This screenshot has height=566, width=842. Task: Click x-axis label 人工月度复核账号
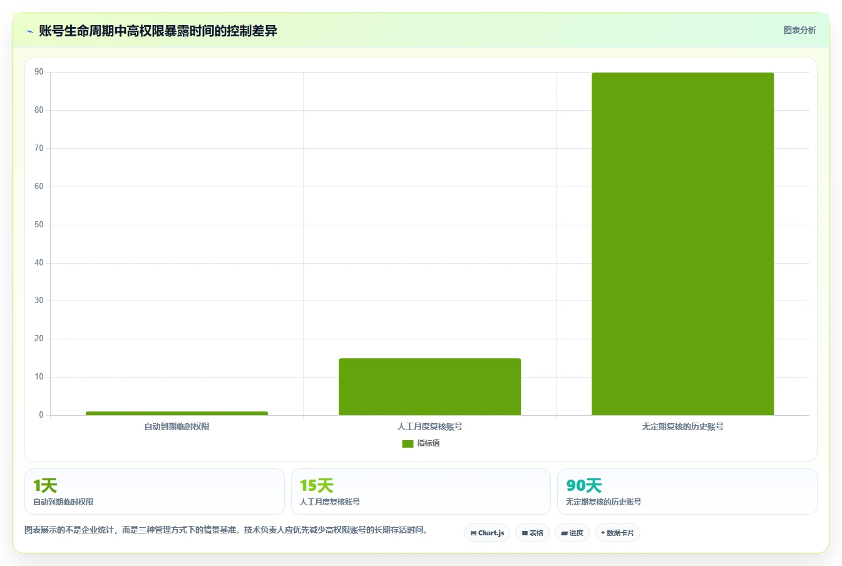click(x=429, y=426)
